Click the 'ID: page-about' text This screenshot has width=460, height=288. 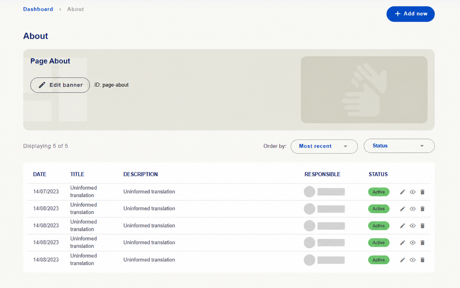tap(112, 85)
